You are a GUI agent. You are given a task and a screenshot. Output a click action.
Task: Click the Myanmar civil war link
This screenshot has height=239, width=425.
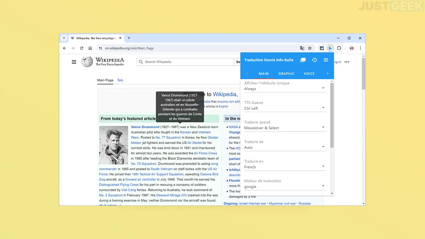pos(282,203)
